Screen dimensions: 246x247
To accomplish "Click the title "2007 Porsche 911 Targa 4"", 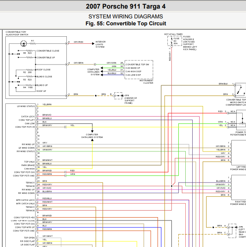I will [x=125, y=7].
